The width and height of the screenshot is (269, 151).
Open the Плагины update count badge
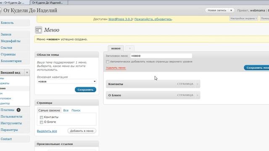pos(18,110)
